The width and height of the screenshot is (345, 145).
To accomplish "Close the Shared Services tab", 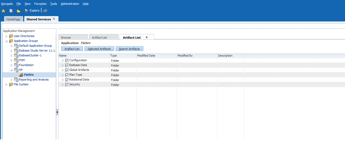I will coord(54,19).
